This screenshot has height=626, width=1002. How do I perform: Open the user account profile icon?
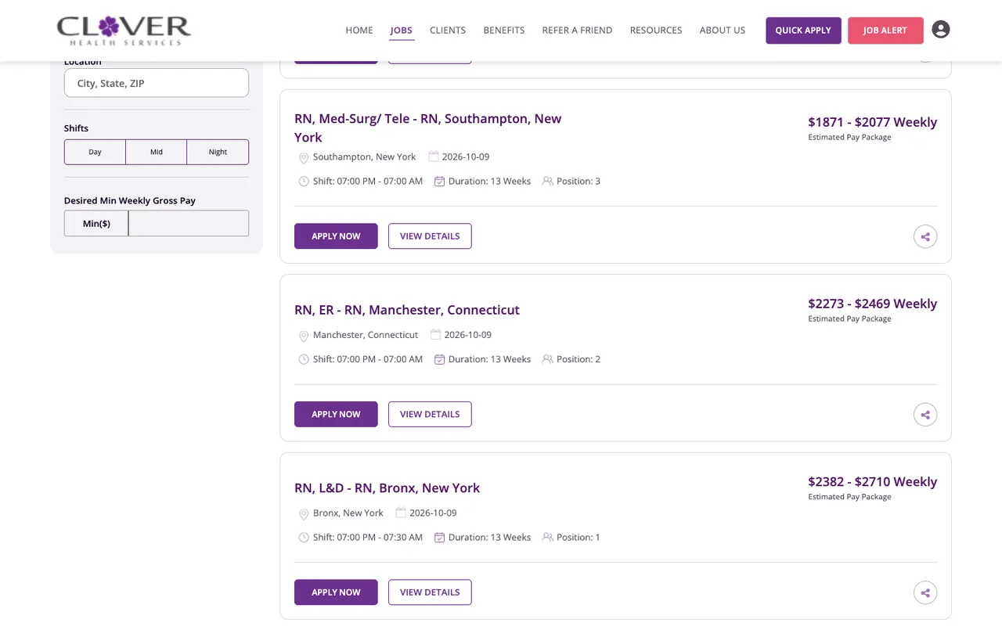click(x=941, y=30)
